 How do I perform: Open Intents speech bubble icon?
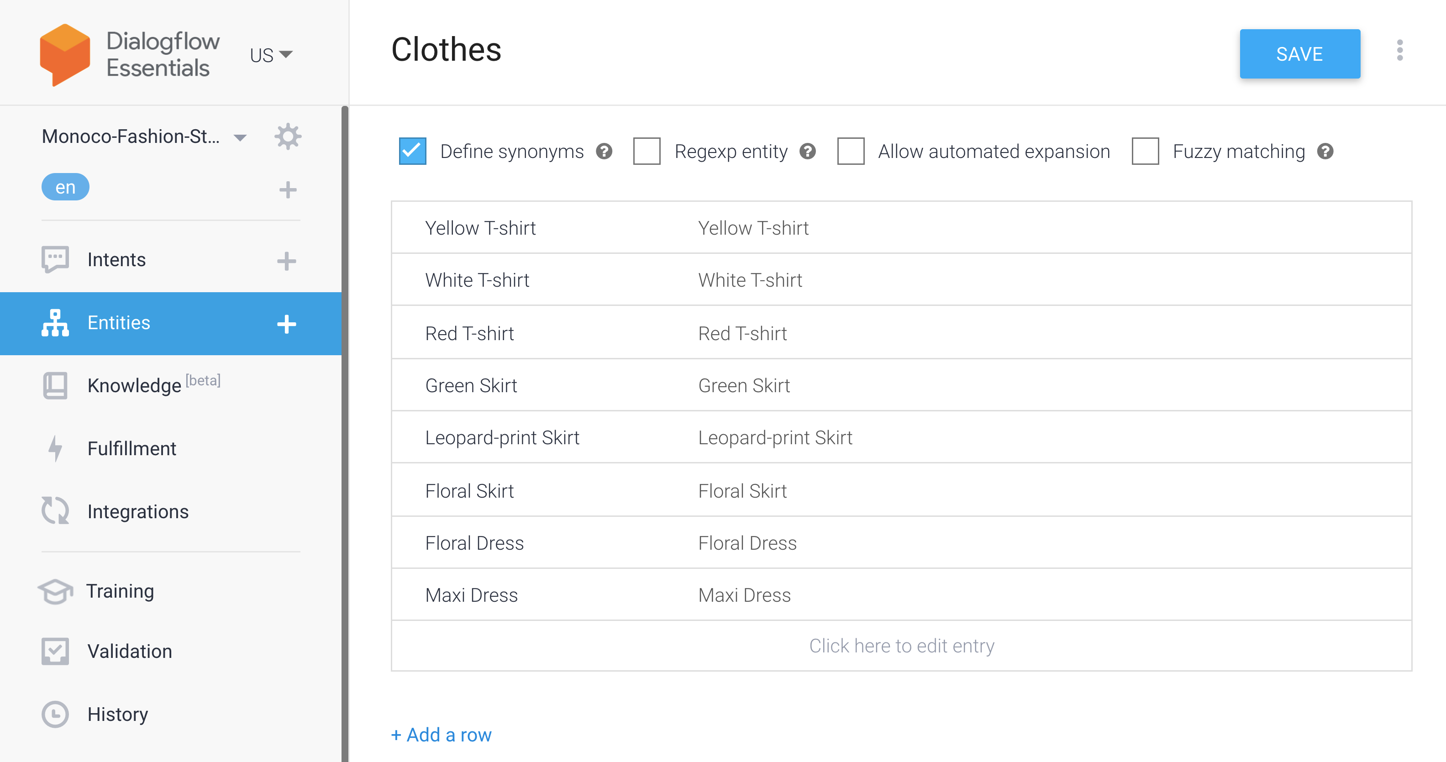click(55, 260)
